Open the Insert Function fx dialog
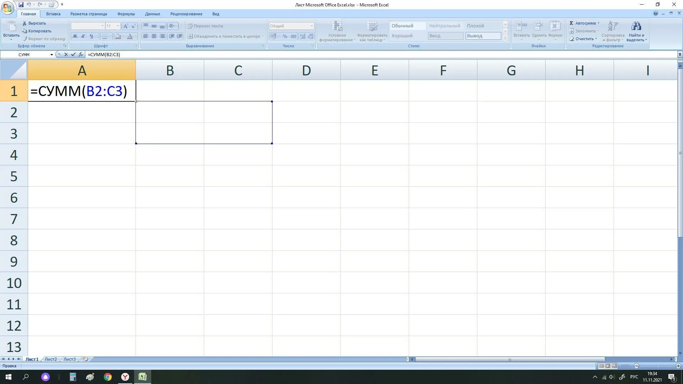The width and height of the screenshot is (683, 384). 81,54
